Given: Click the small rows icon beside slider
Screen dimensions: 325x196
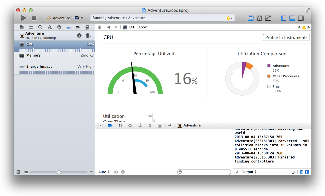Looking at the screenshot, I should (x=26, y=172).
